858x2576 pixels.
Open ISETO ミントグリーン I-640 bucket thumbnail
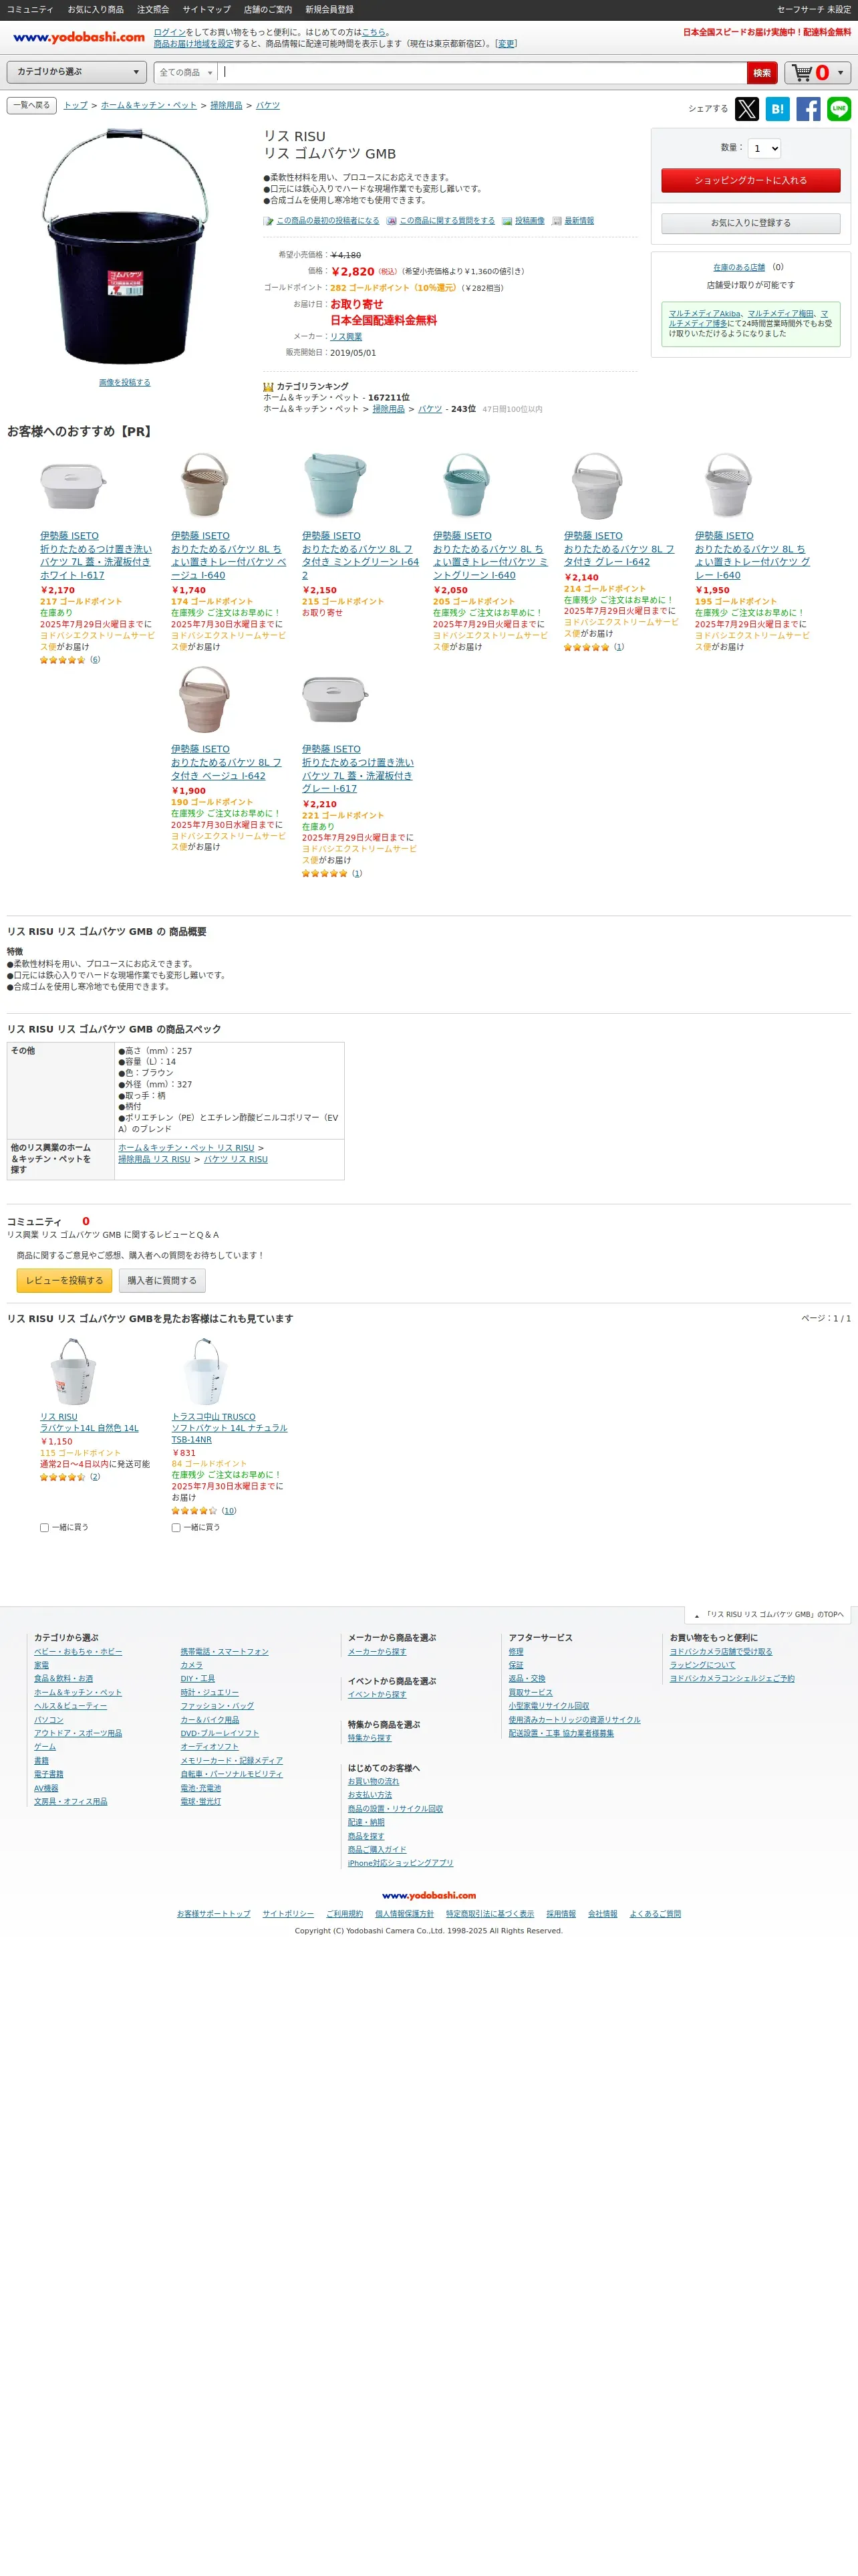[466, 486]
